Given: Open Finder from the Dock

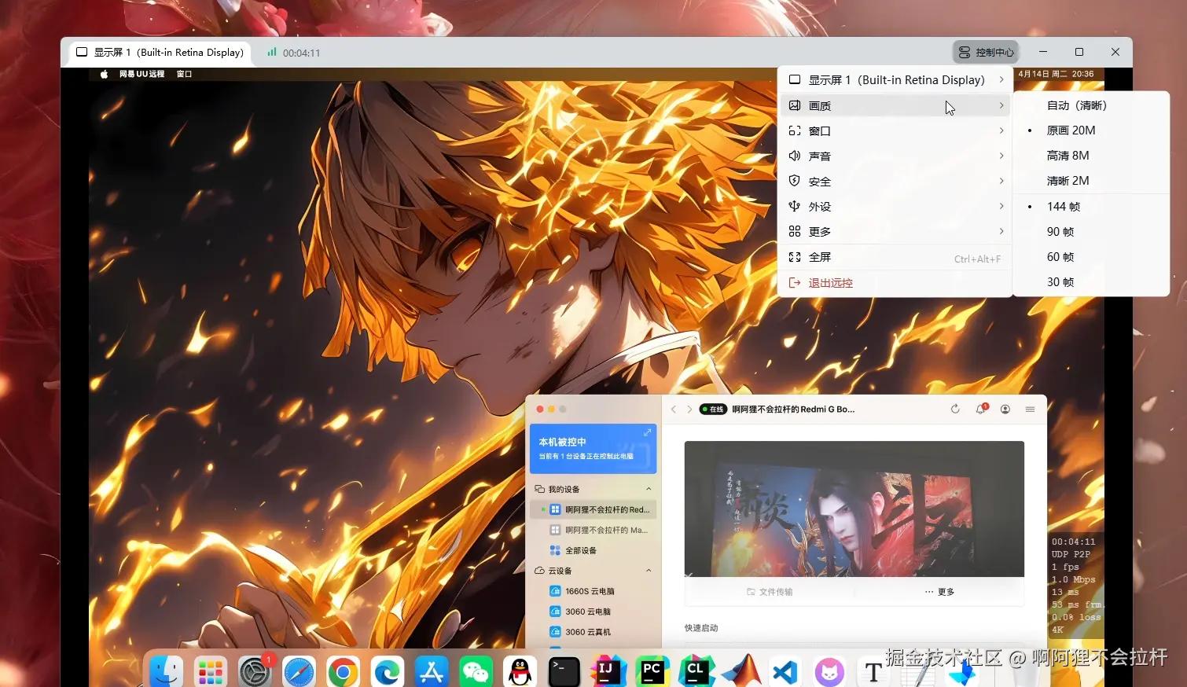Looking at the screenshot, I should pos(166,672).
